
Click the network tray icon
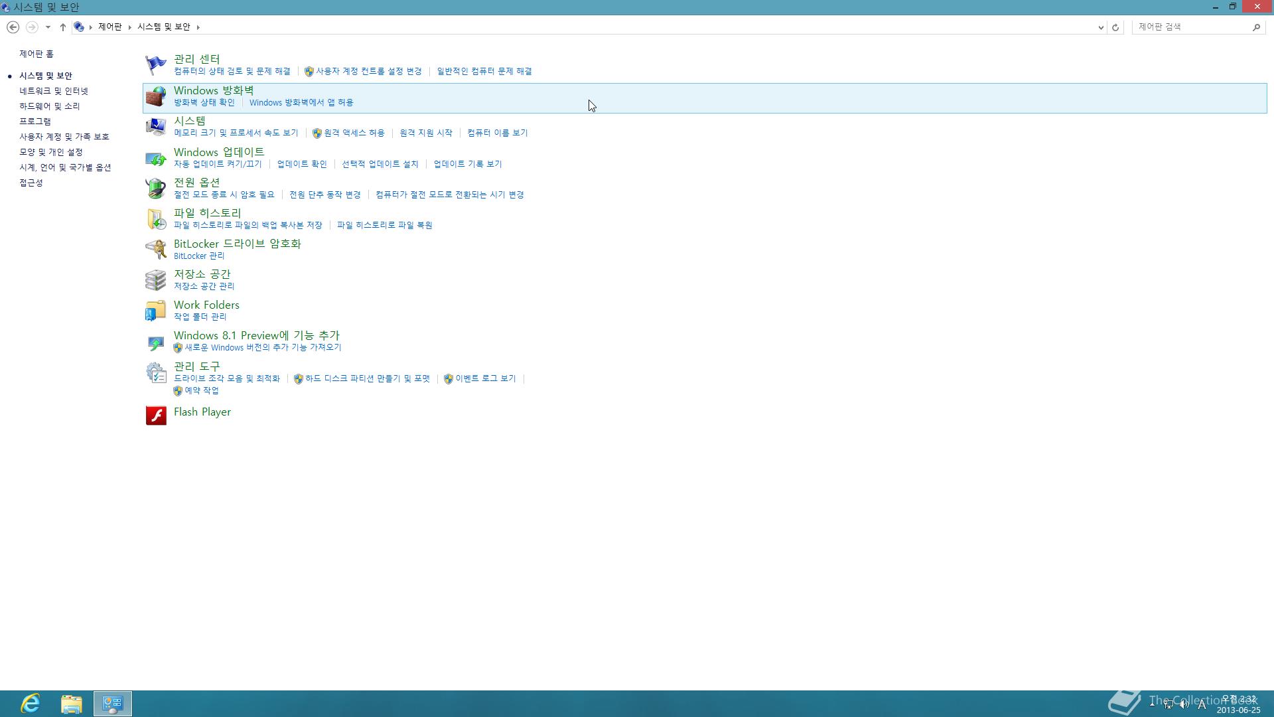click(x=1168, y=704)
